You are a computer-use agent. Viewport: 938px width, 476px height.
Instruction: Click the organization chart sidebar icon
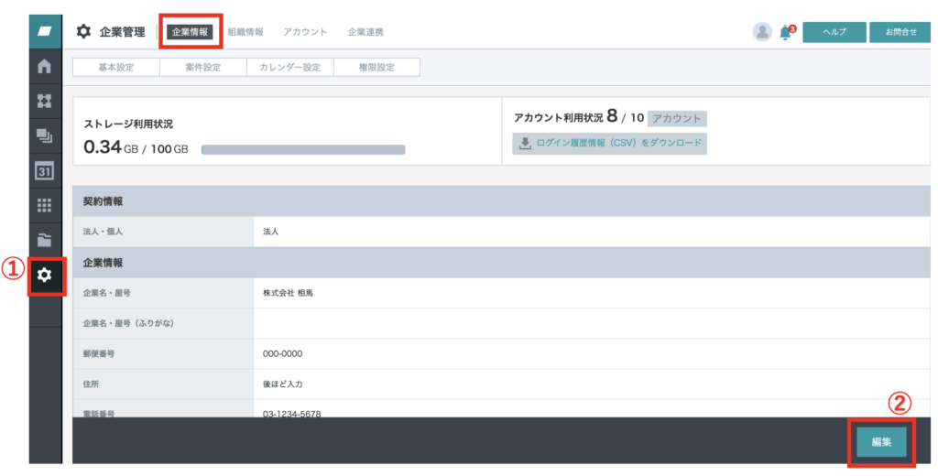tap(45, 101)
